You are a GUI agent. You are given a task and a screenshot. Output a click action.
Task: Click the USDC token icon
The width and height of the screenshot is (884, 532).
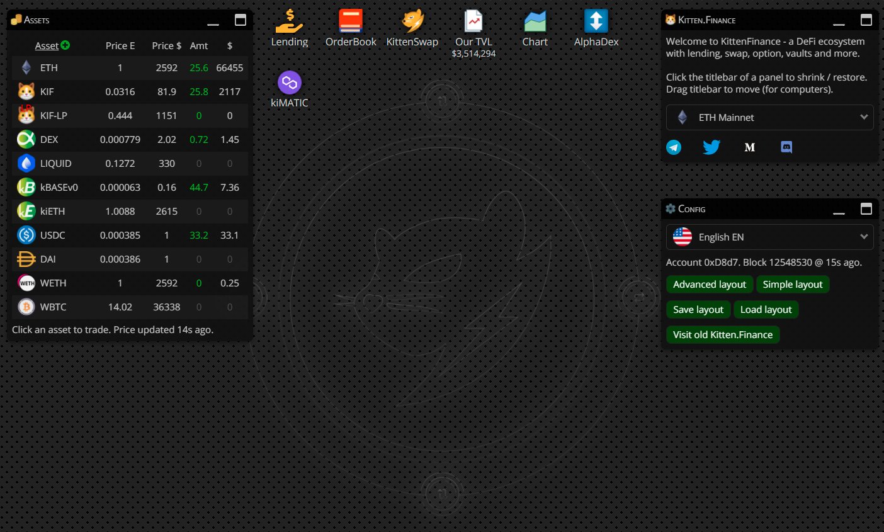tap(26, 235)
